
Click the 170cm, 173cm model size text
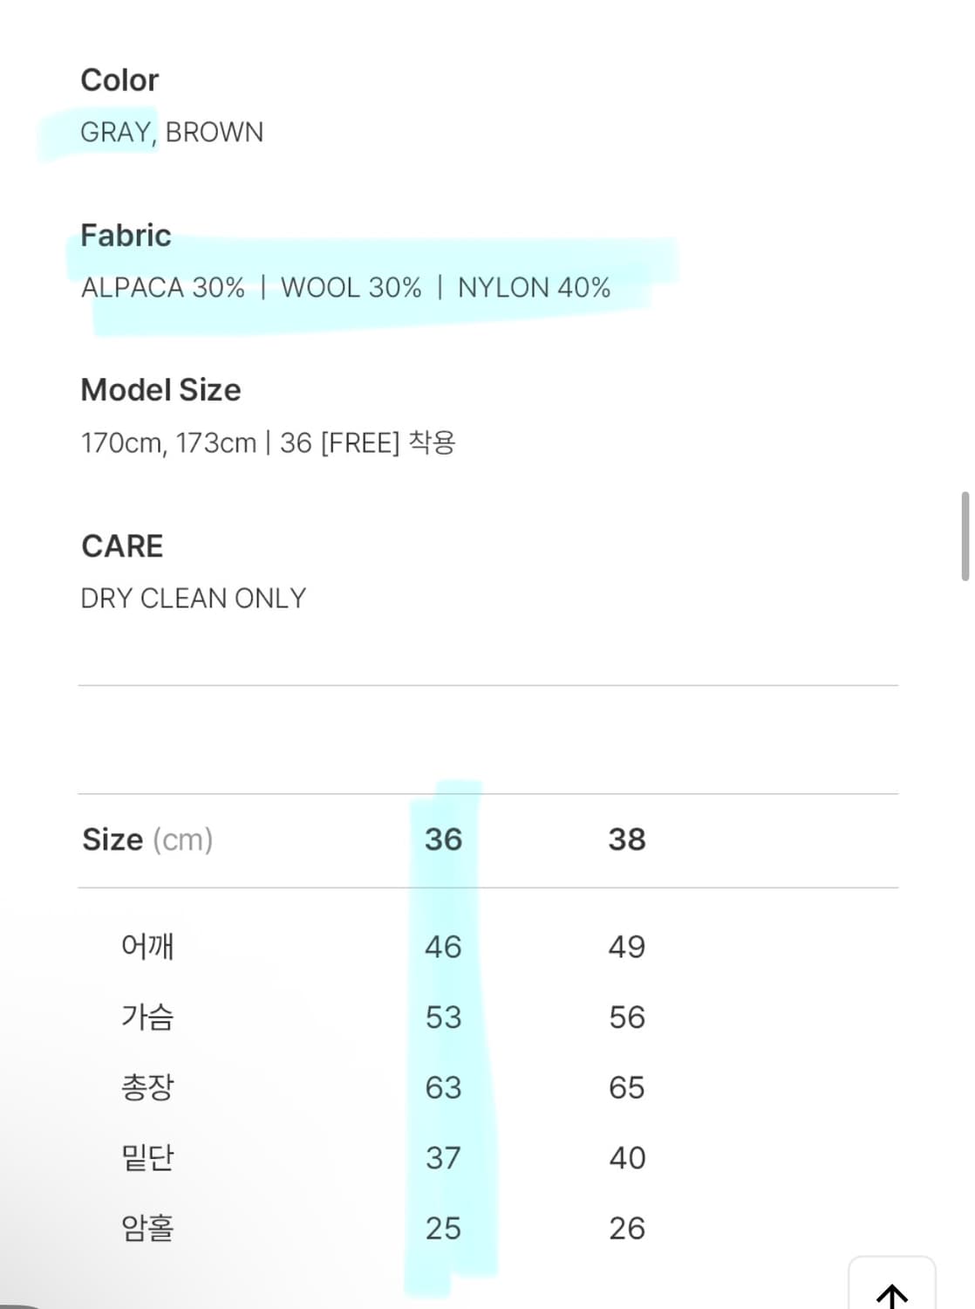click(168, 443)
